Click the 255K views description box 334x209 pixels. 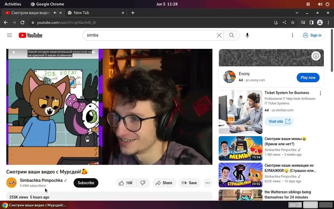click(x=109, y=196)
